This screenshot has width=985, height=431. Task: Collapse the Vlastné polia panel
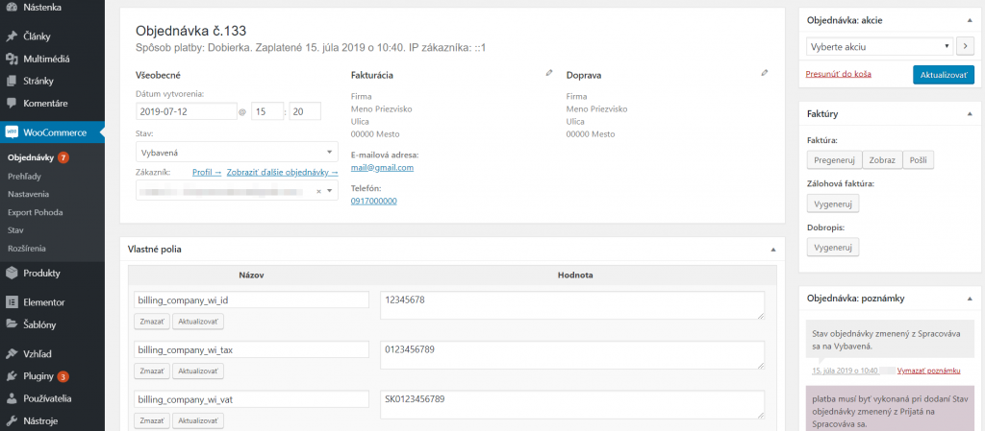click(773, 250)
